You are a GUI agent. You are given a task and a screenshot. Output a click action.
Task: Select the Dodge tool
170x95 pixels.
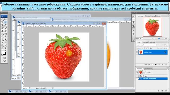(x=6, y=36)
